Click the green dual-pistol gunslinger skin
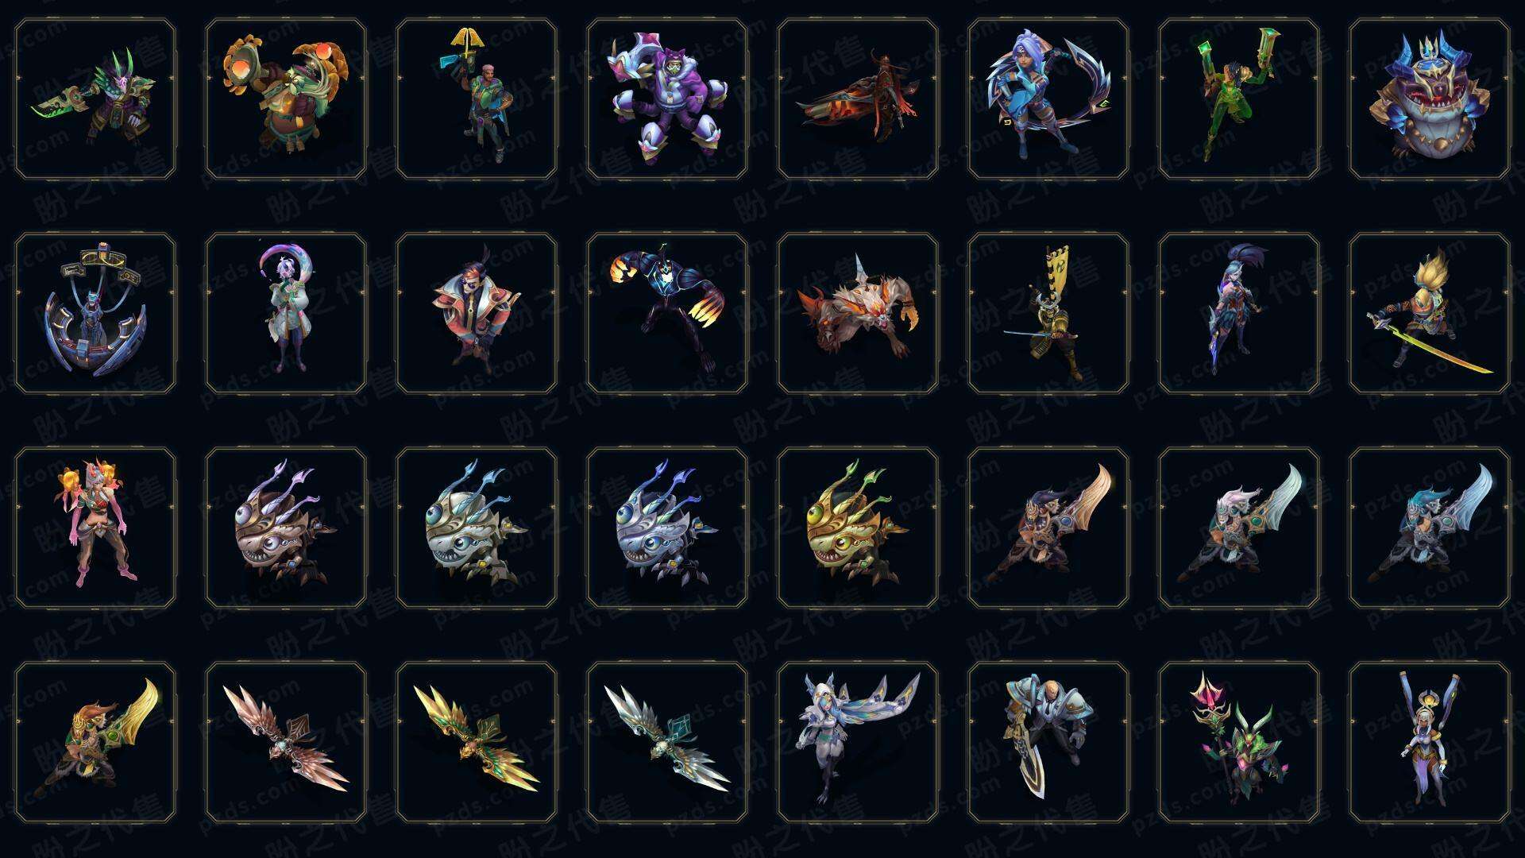The width and height of the screenshot is (1525, 858). click(x=1238, y=99)
